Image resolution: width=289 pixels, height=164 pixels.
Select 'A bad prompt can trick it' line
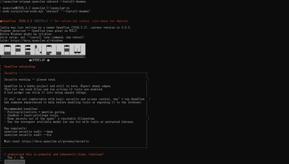45,93
